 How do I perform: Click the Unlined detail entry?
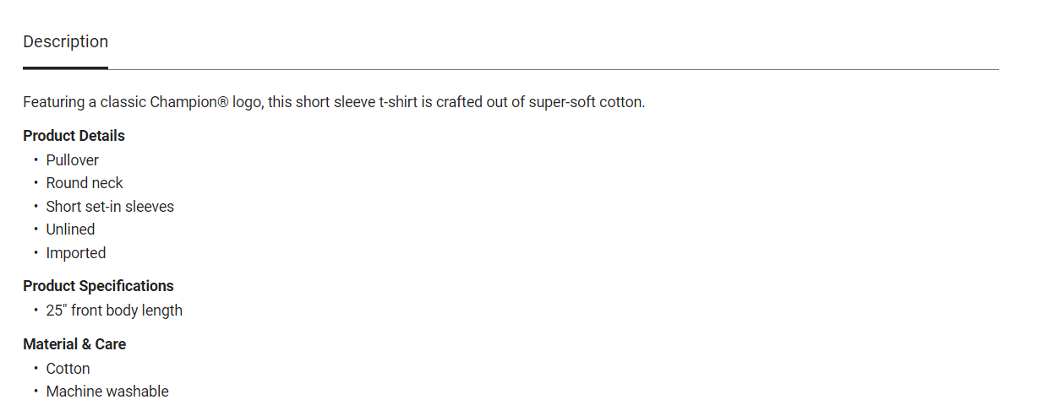70,230
